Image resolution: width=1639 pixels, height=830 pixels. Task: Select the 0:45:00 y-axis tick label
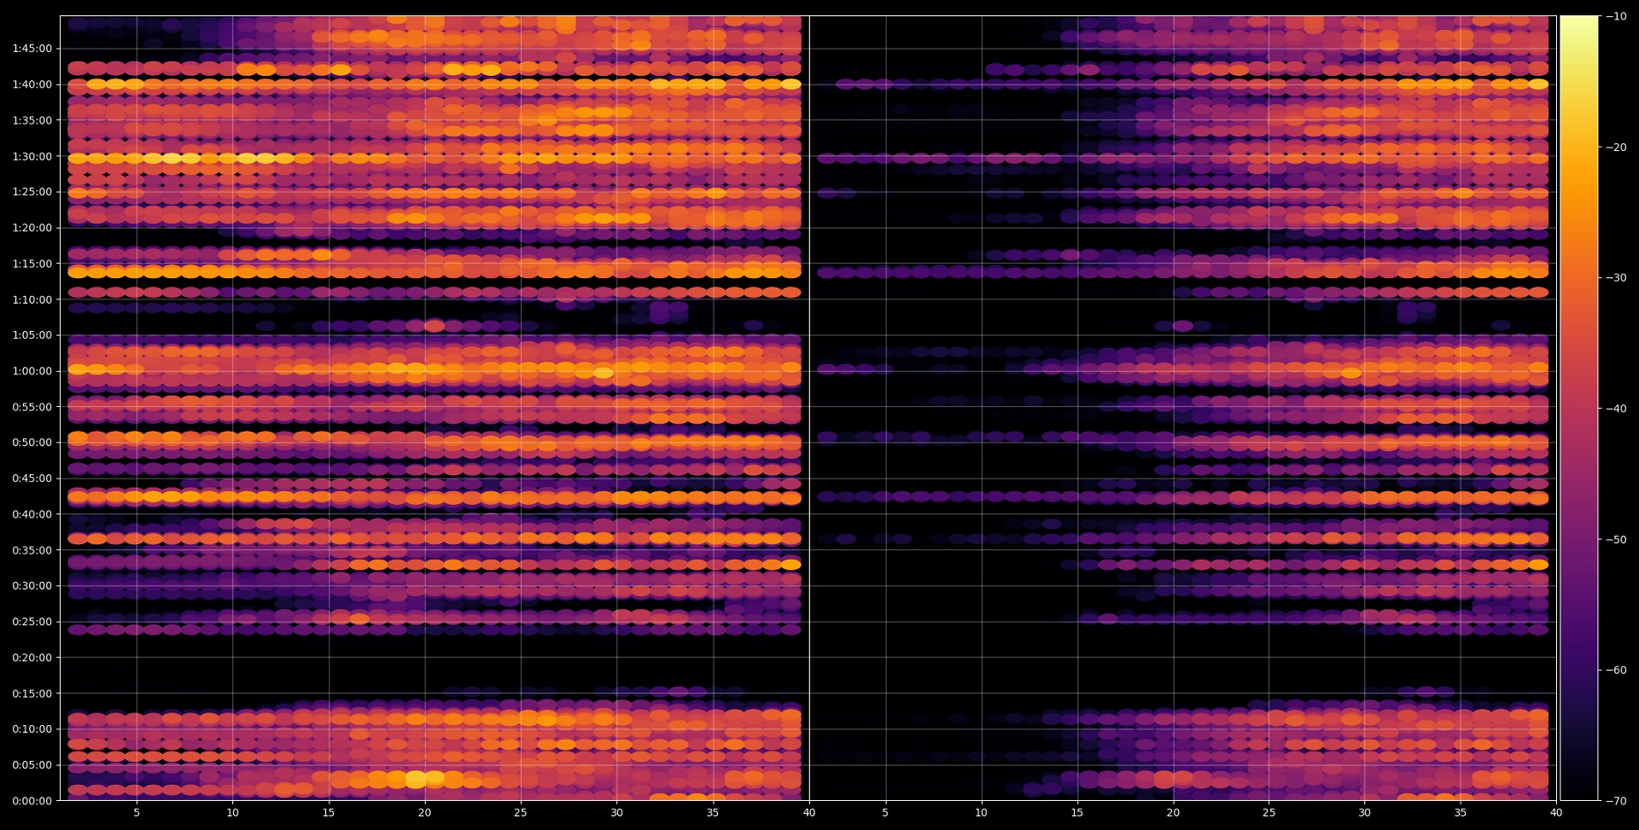32,479
